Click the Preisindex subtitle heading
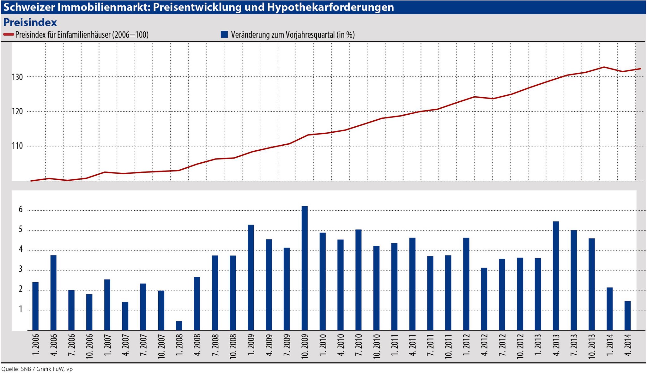 (x=30, y=22)
